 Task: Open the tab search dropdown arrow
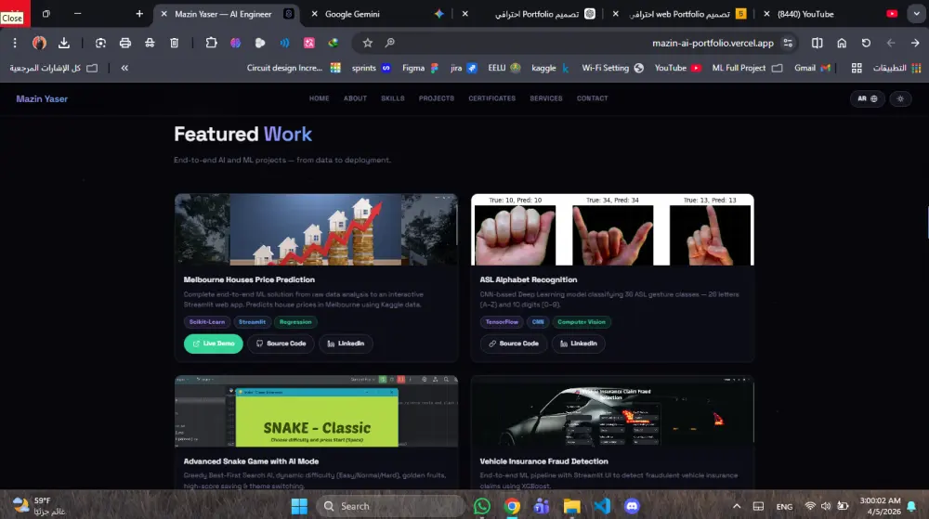pos(916,14)
